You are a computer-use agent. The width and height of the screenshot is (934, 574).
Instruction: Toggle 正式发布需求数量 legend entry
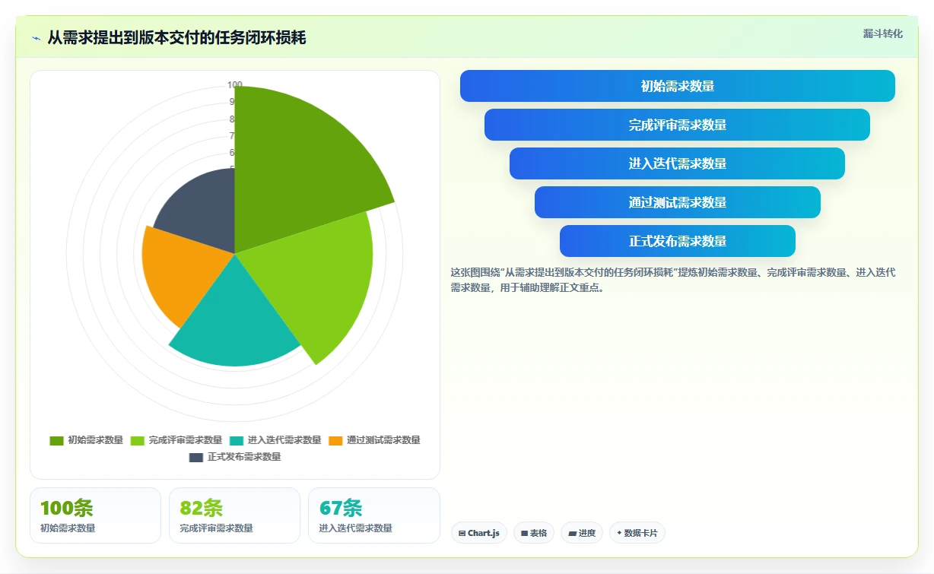(235, 457)
